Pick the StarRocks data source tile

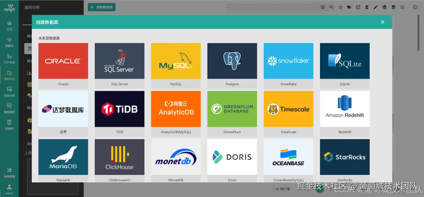[x=345, y=161]
